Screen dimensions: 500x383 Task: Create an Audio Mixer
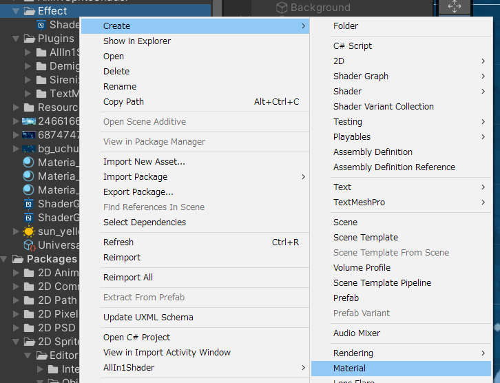[x=401, y=333]
